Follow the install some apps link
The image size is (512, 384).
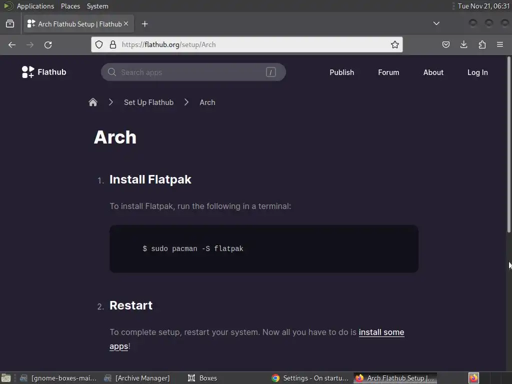[x=381, y=332]
